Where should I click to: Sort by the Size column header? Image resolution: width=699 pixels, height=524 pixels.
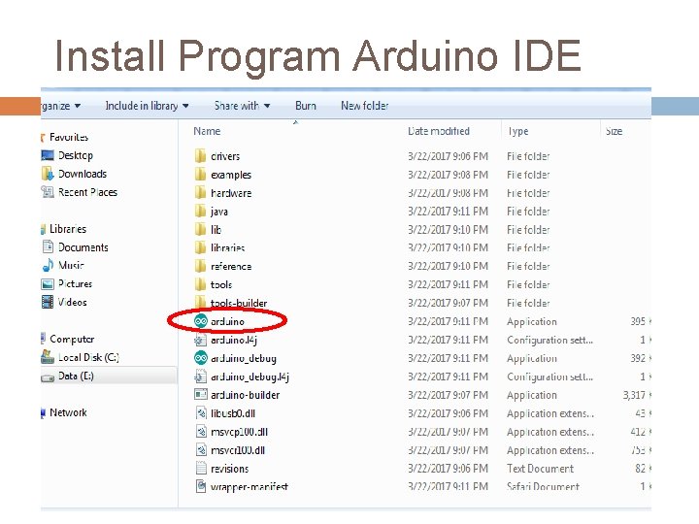click(614, 131)
